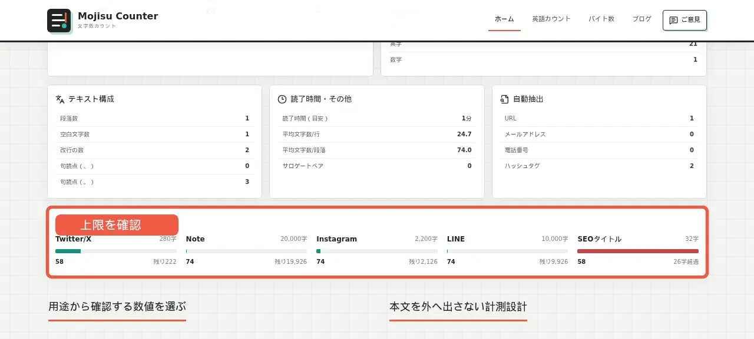Click the 10,000字 limit text
This screenshot has height=339, width=754.
(555, 239)
